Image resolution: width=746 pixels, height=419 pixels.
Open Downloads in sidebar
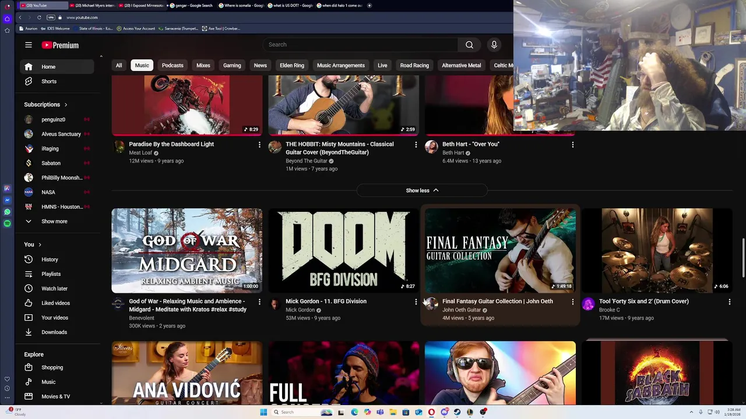pos(57,332)
